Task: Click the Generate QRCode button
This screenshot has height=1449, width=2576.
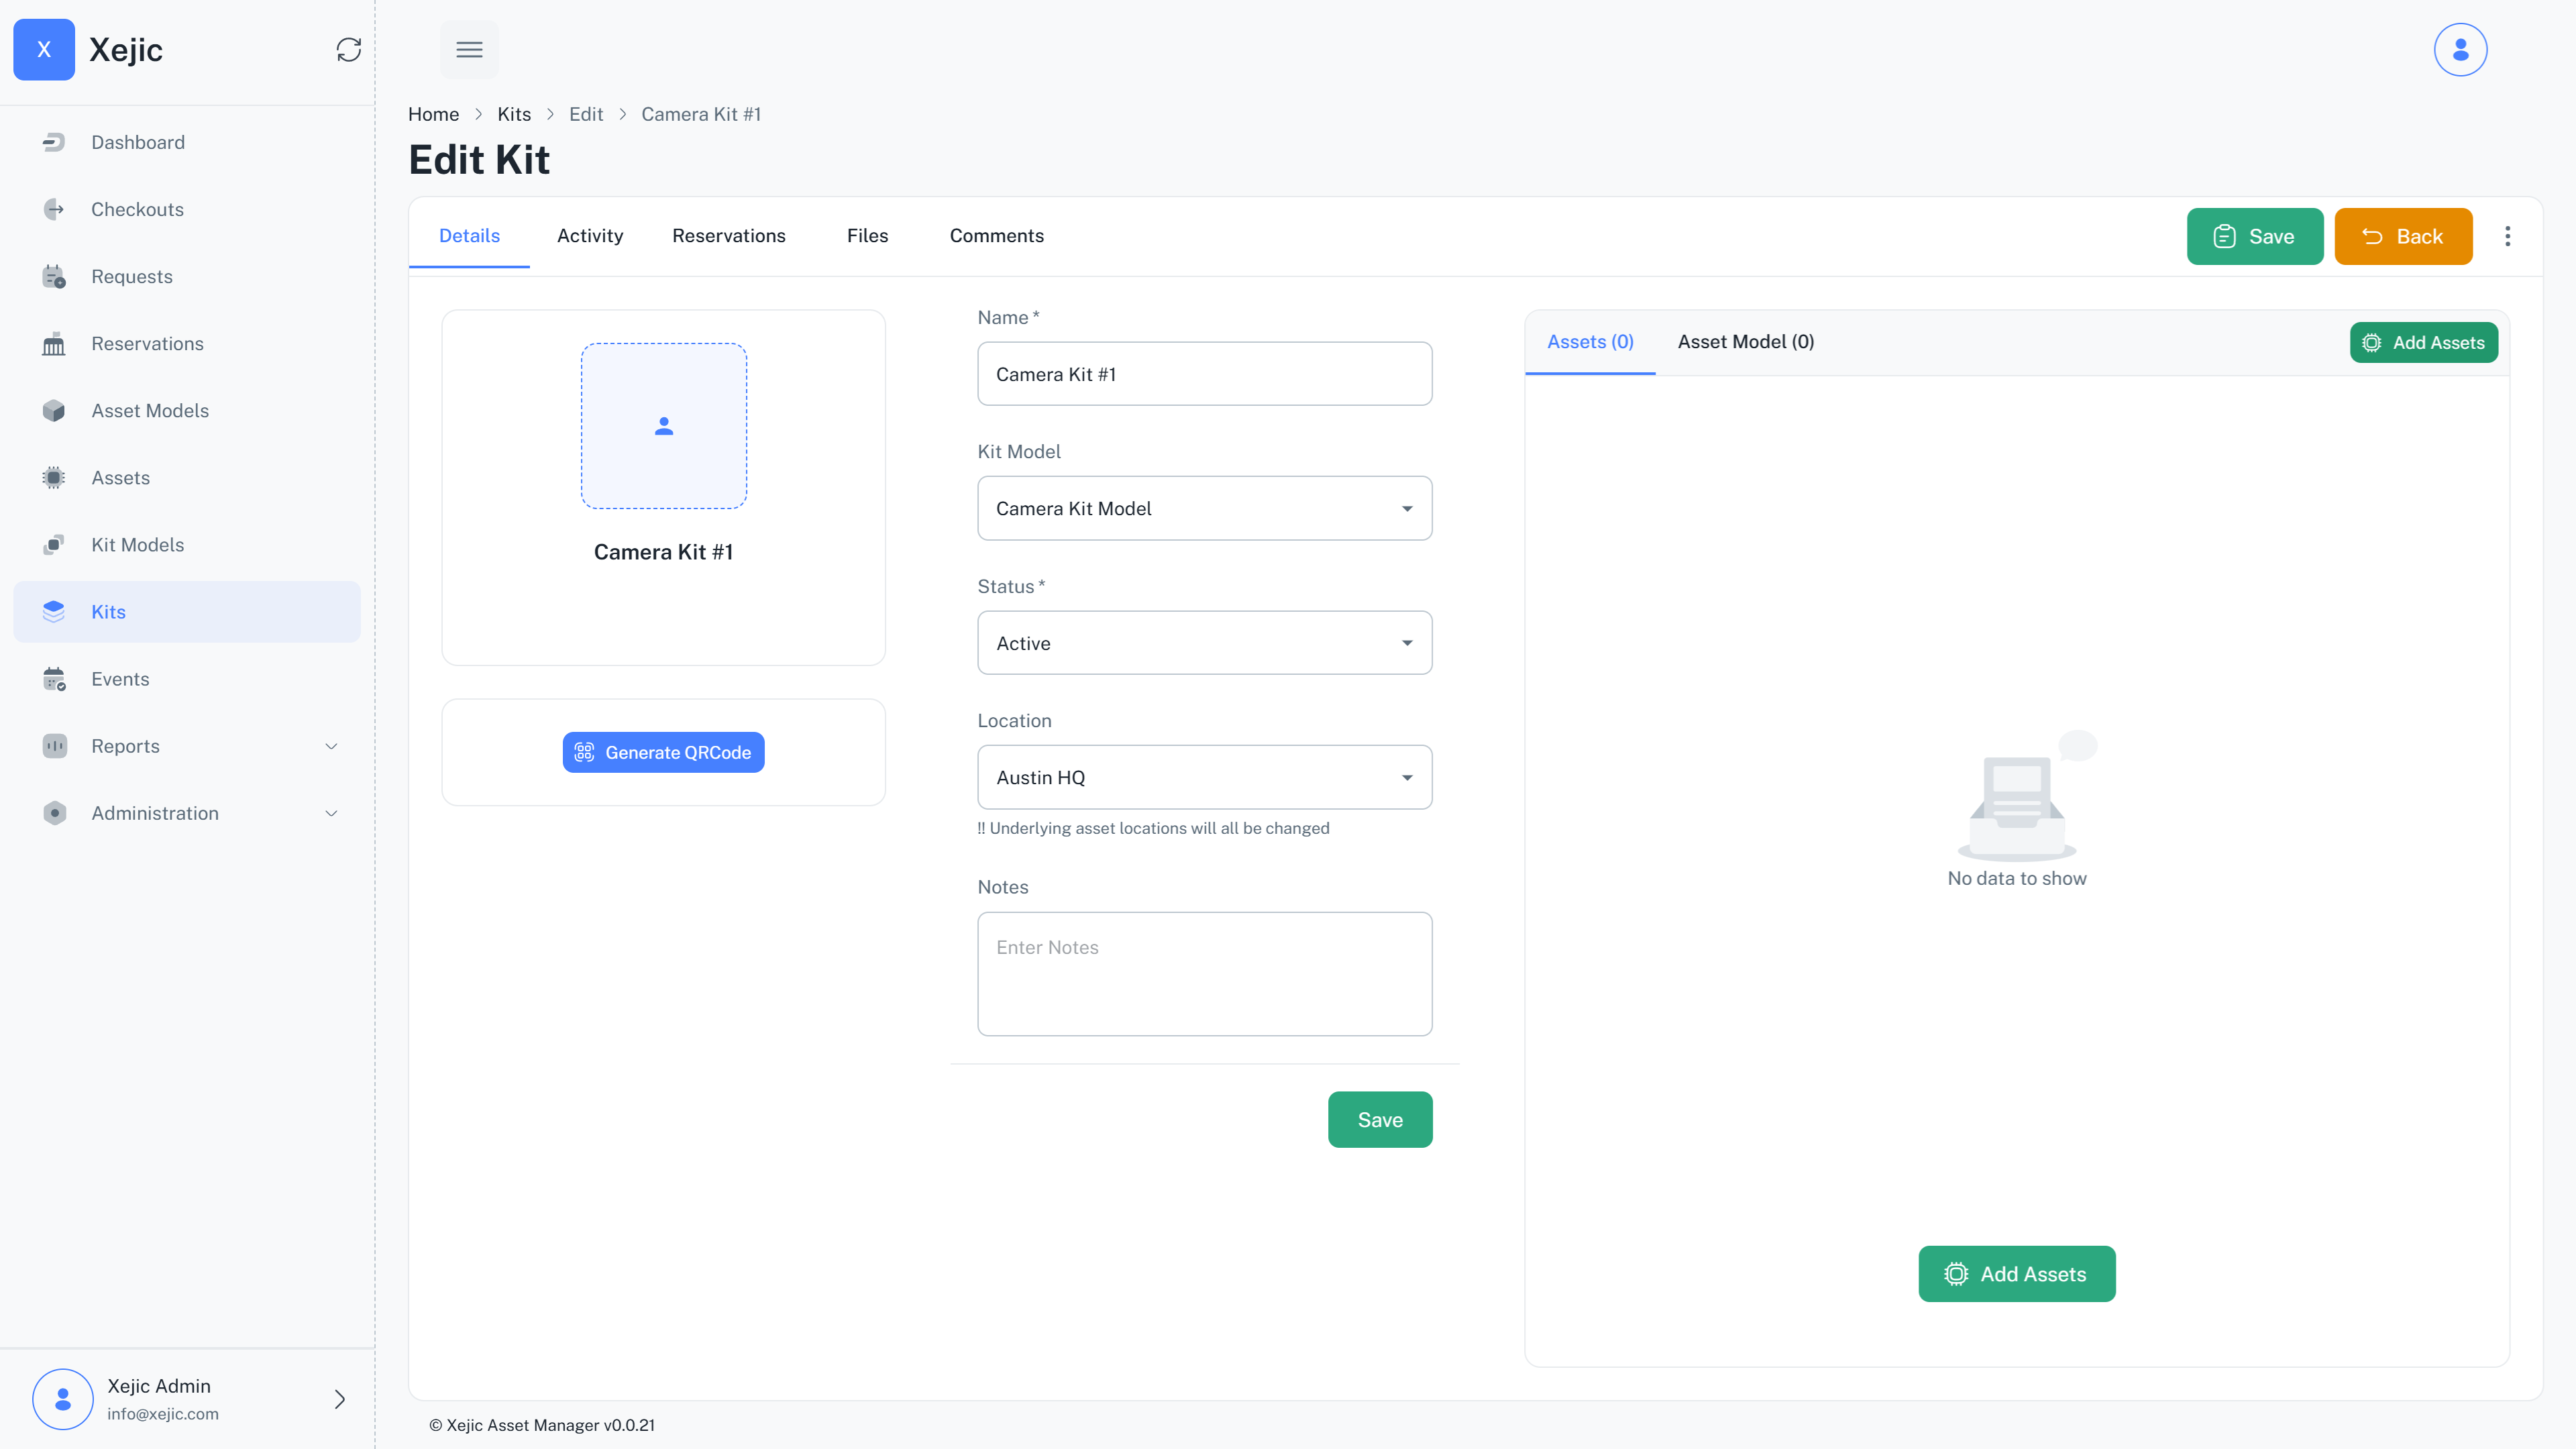Action: [x=664, y=752]
